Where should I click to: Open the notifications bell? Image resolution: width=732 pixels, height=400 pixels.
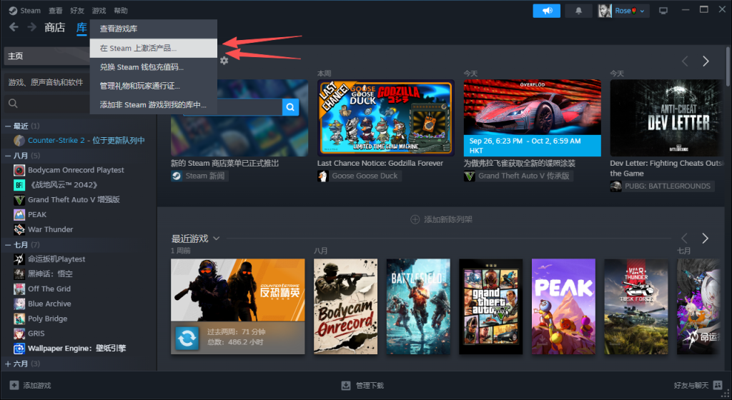tap(578, 11)
